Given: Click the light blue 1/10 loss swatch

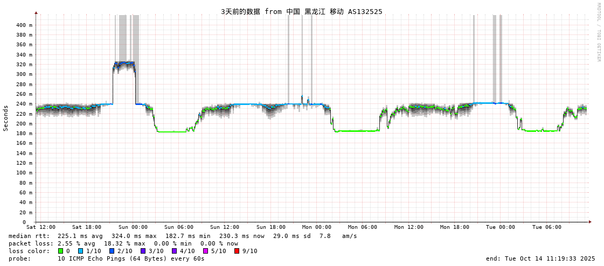Looking at the screenshot, I should (80, 251).
